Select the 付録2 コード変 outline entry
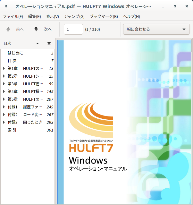This screenshot has height=205, width=193. 28,115
